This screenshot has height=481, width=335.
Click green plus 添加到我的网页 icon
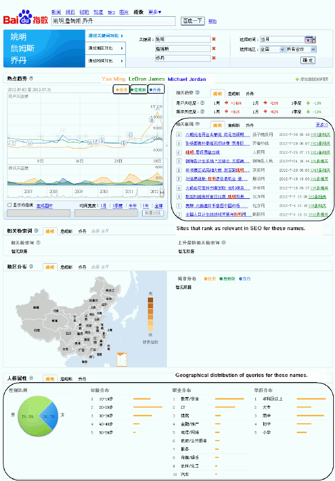[x=297, y=79]
